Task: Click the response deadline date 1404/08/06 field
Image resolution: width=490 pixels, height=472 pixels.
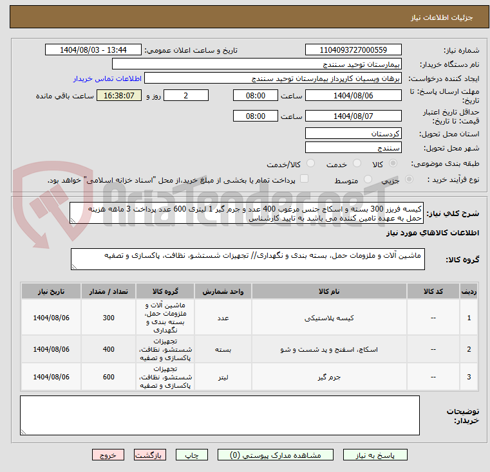Action: (x=353, y=95)
